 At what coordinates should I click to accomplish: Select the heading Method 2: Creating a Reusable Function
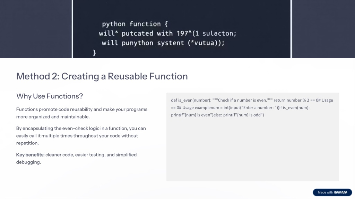pos(102,76)
